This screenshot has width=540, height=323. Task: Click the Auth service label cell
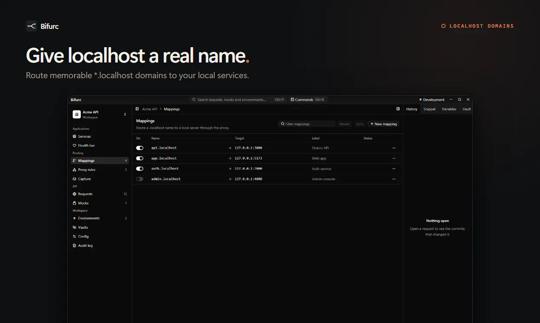(x=321, y=169)
